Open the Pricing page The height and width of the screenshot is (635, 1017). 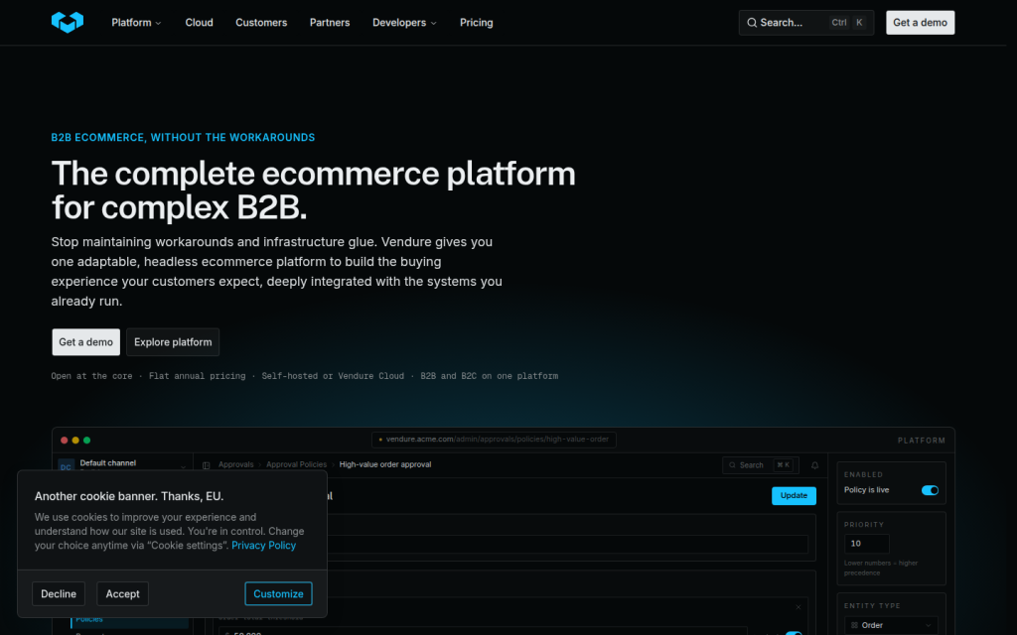pyautogui.click(x=476, y=23)
